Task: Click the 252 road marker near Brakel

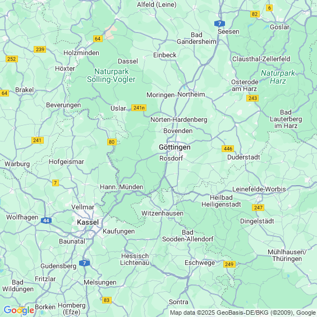Action: click(x=12, y=59)
